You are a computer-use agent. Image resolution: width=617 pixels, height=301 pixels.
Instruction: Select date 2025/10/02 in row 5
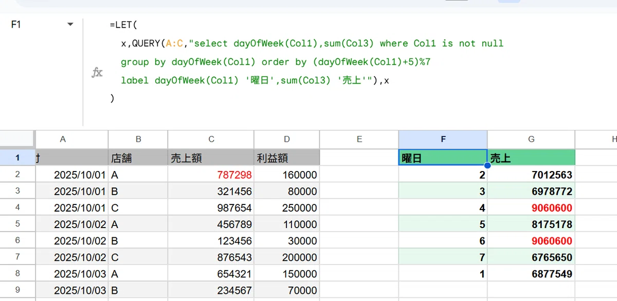coord(71,224)
